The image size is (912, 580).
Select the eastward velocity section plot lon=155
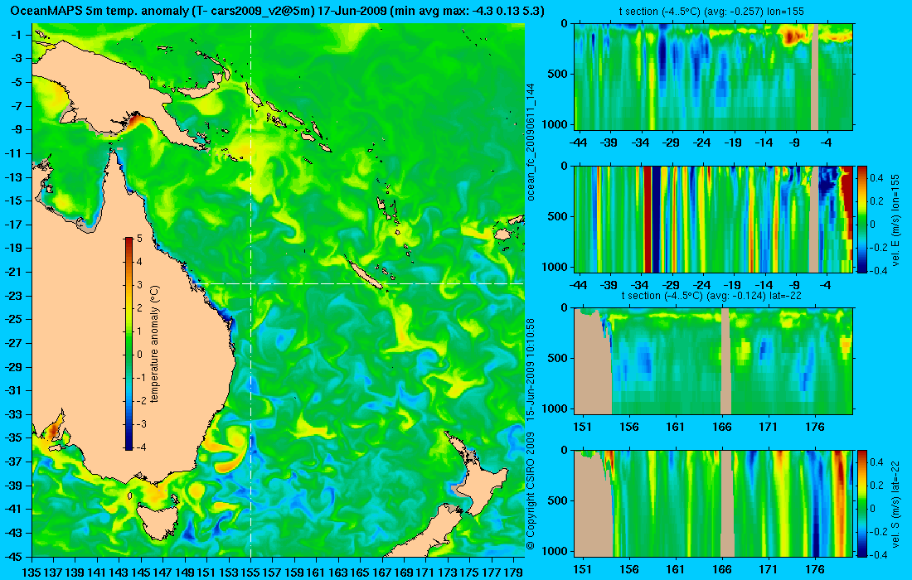click(x=714, y=219)
